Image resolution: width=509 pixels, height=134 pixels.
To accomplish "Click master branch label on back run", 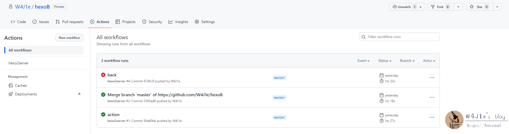I will tap(279, 78).
